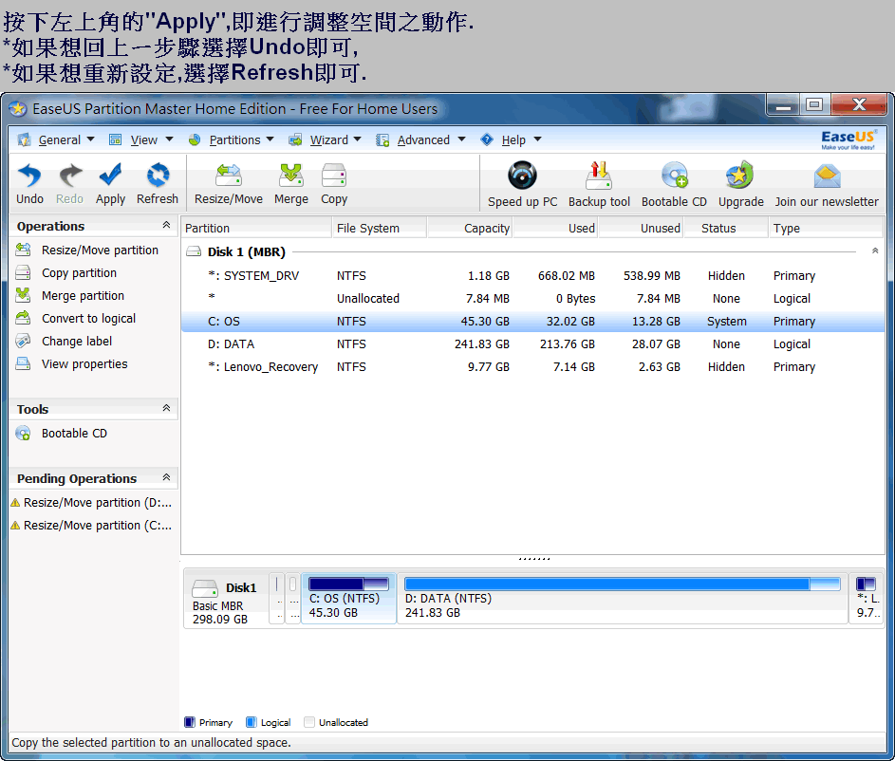Image resolution: width=895 pixels, height=761 pixels.
Task: Select the D: DATA partition row
Action: [x=532, y=344]
